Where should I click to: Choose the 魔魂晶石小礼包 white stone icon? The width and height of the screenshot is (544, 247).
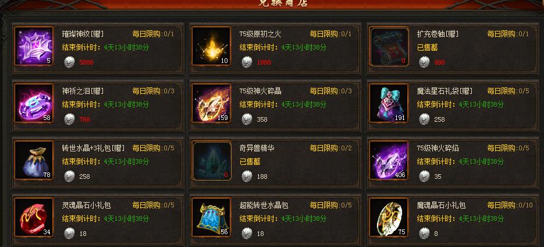389,217
